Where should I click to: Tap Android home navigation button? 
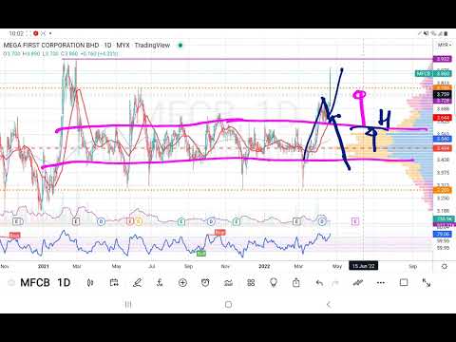228,305
